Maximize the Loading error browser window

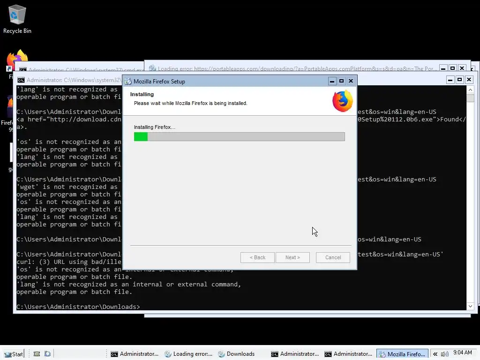[452, 68]
